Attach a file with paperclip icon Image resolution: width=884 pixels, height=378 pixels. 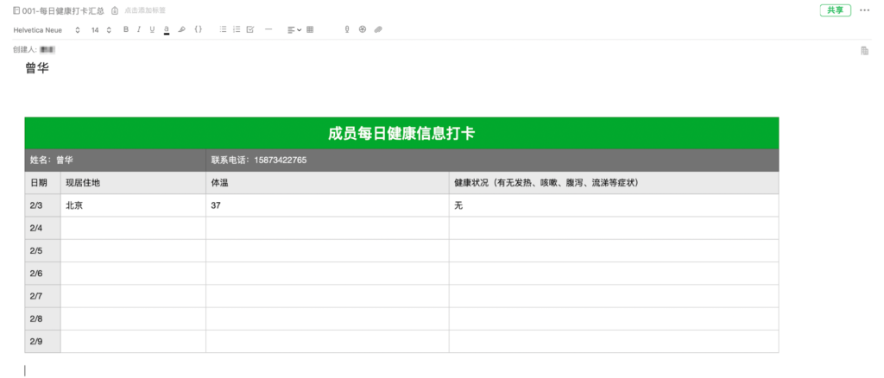(378, 29)
